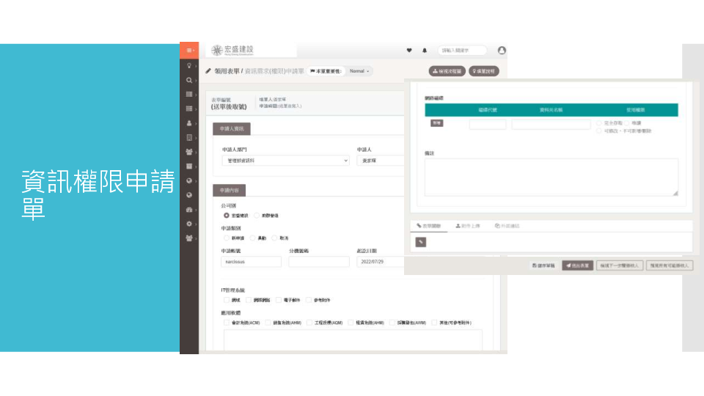704x396 pixels.
Task: Click the lightbulb icon in the sidebar
Action: [x=189, y=65]
